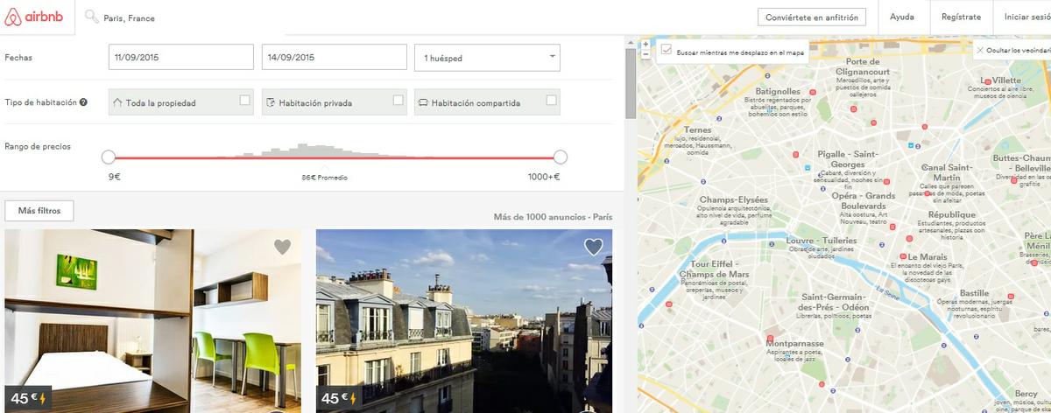This screenshot has height=413, width=1051.
Task: Click the Ternes neighborhood label
Action: (x=698, y=130)
